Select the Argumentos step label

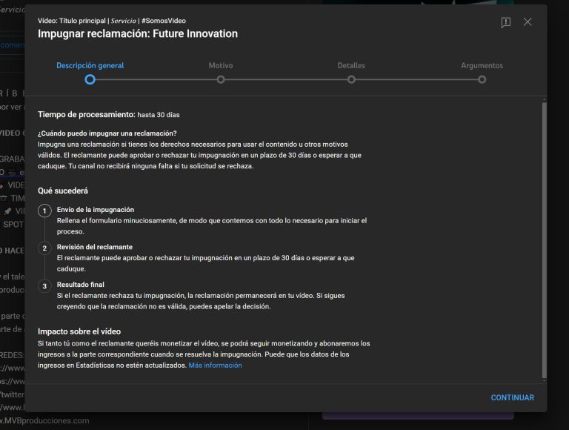click(x=482, y=66)
